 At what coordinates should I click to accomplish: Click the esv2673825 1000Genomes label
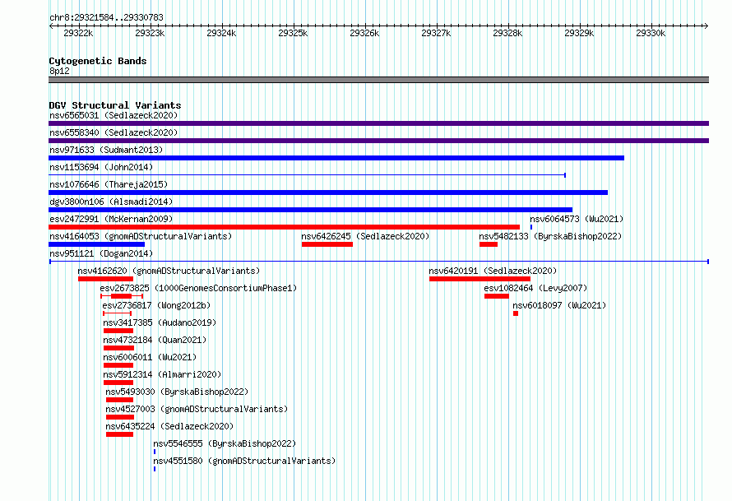(198, 288)
